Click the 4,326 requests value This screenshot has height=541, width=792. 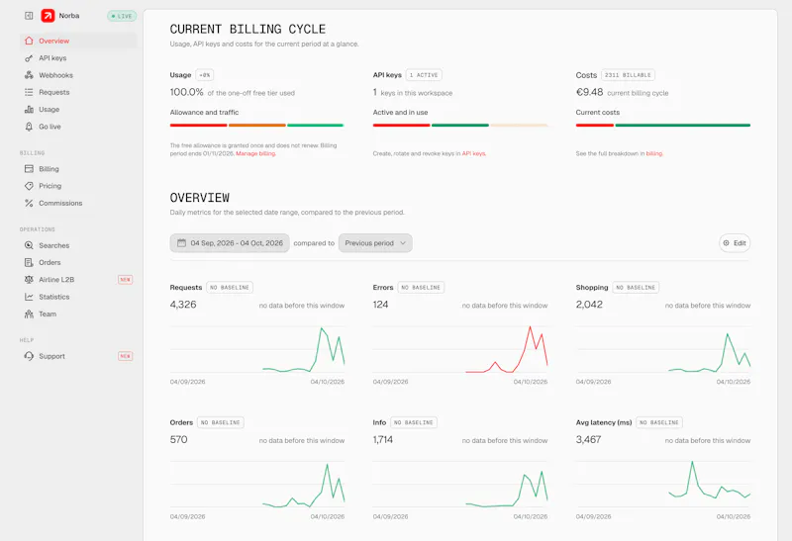183,305
